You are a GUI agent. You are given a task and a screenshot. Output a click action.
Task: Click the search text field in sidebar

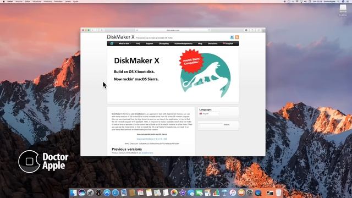tap(210, 125)
